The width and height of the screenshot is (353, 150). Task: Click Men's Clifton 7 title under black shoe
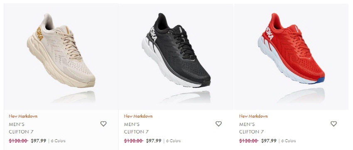coord(136,128)
